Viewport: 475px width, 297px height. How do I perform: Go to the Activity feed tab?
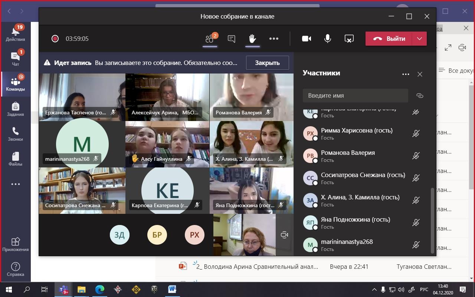(x=15, y=33)
